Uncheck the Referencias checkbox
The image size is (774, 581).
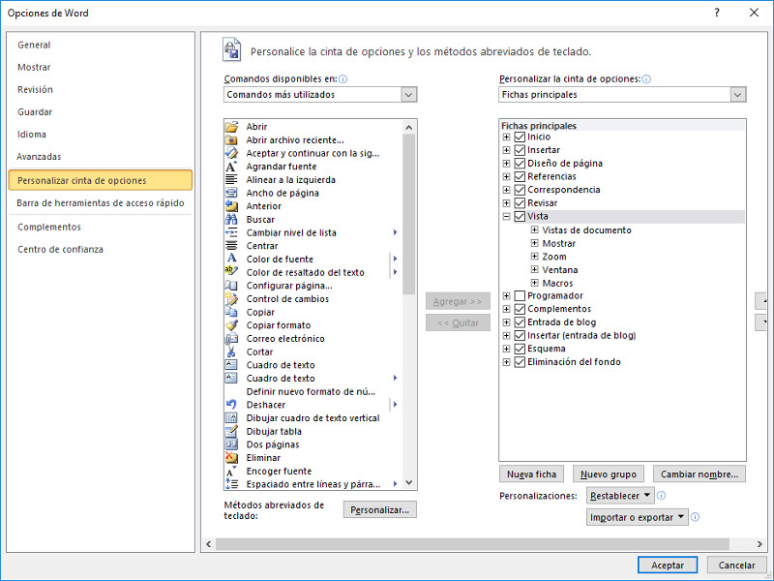click(x=520, y=176)
